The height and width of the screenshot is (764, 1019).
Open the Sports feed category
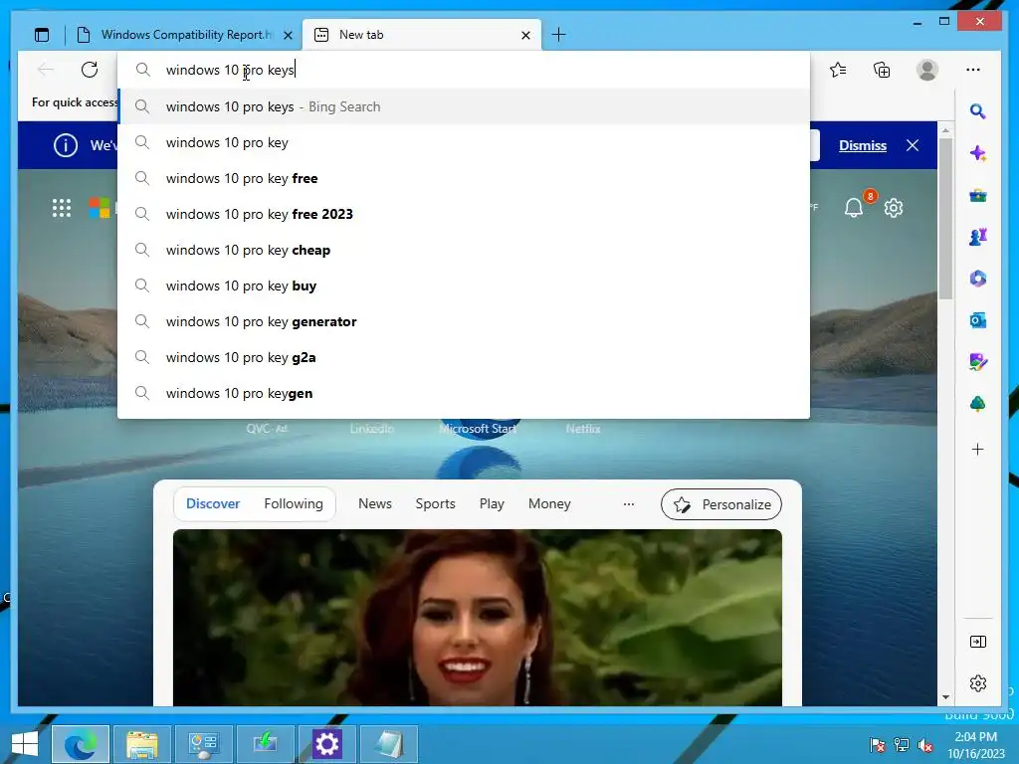(x=435, y=503)
